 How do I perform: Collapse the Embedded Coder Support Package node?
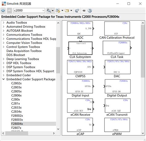point(3,79)
